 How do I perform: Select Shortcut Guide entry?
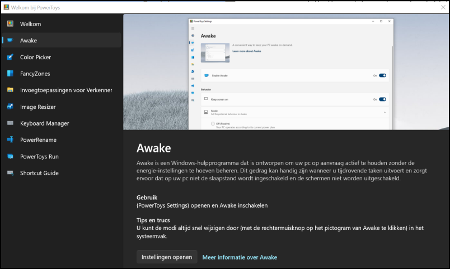click(x=62, y=173)
